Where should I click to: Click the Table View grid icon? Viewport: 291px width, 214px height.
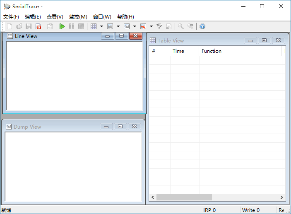pos(94,26)
